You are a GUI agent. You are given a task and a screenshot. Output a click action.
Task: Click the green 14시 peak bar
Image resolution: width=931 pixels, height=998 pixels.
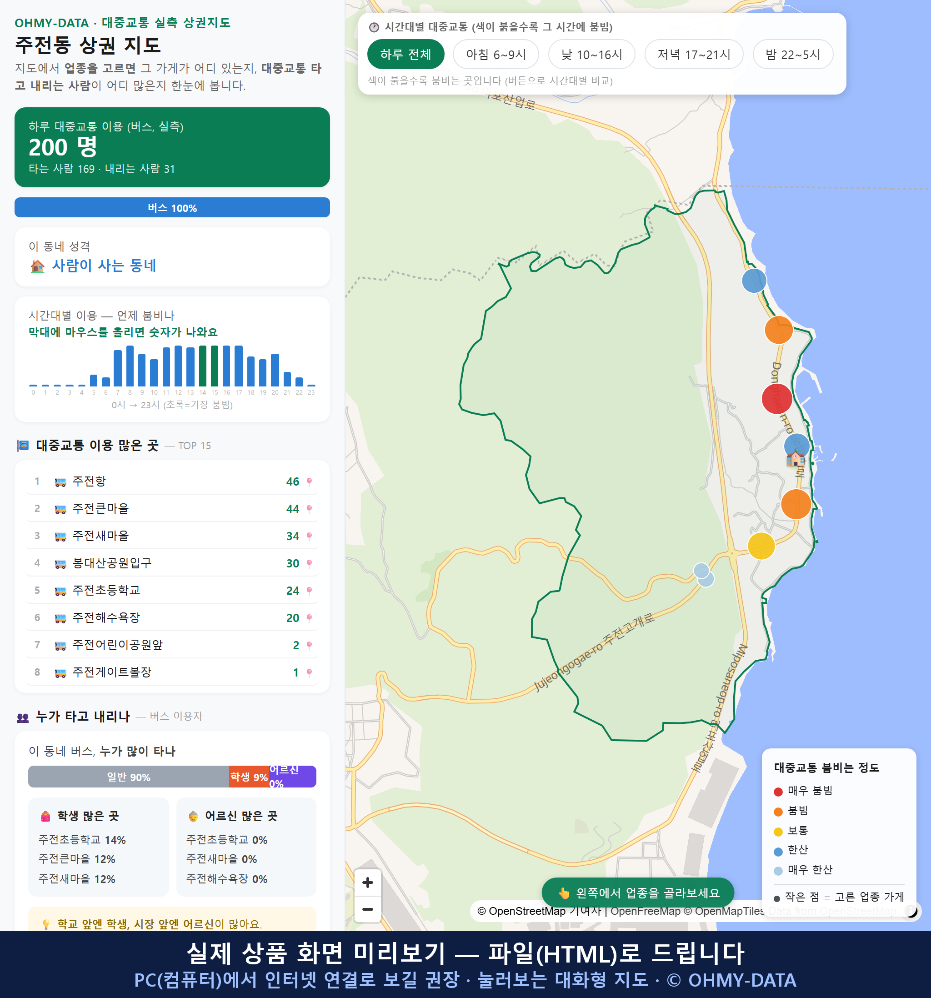(203, 366)
